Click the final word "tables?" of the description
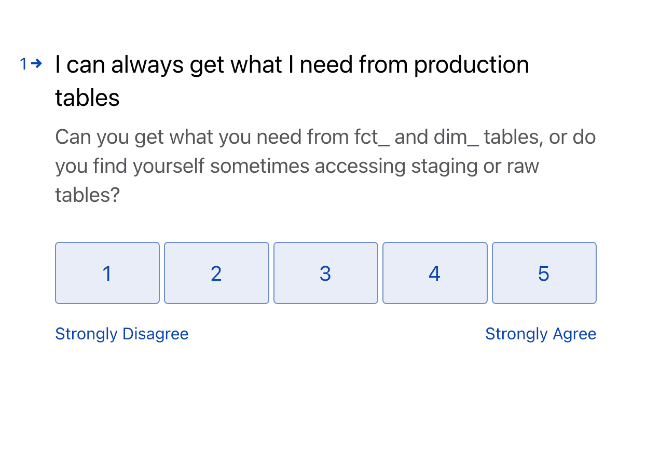660x466 pixels. click(87, 195)
